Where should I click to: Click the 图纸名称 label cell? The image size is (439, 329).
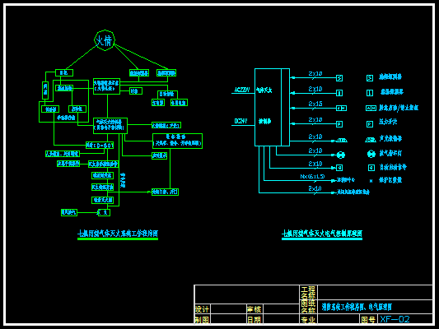point(308,307)
